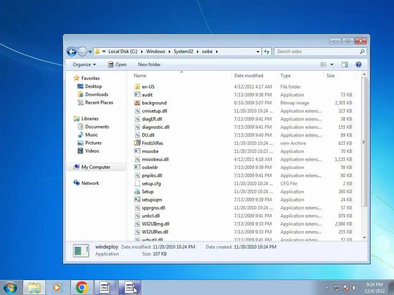Expand the address bar history dropdown
The width and height of the screenshot is (394, 295).
(x=258, y=52)
